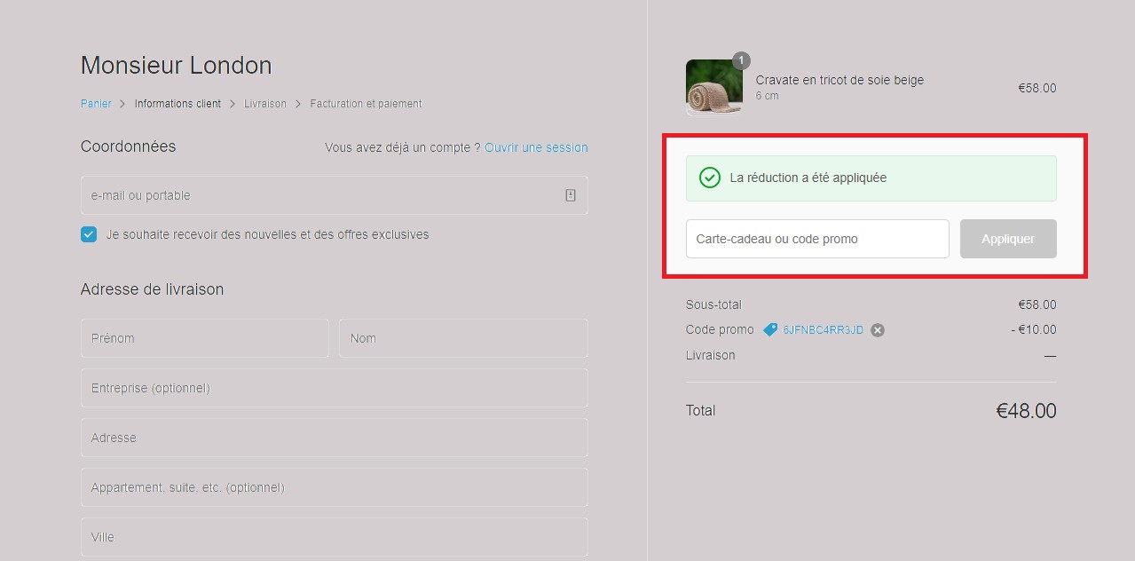Screen dimensions: 1135x561
Task: Click the green checkmark success icon
Action: coord(710,178)
